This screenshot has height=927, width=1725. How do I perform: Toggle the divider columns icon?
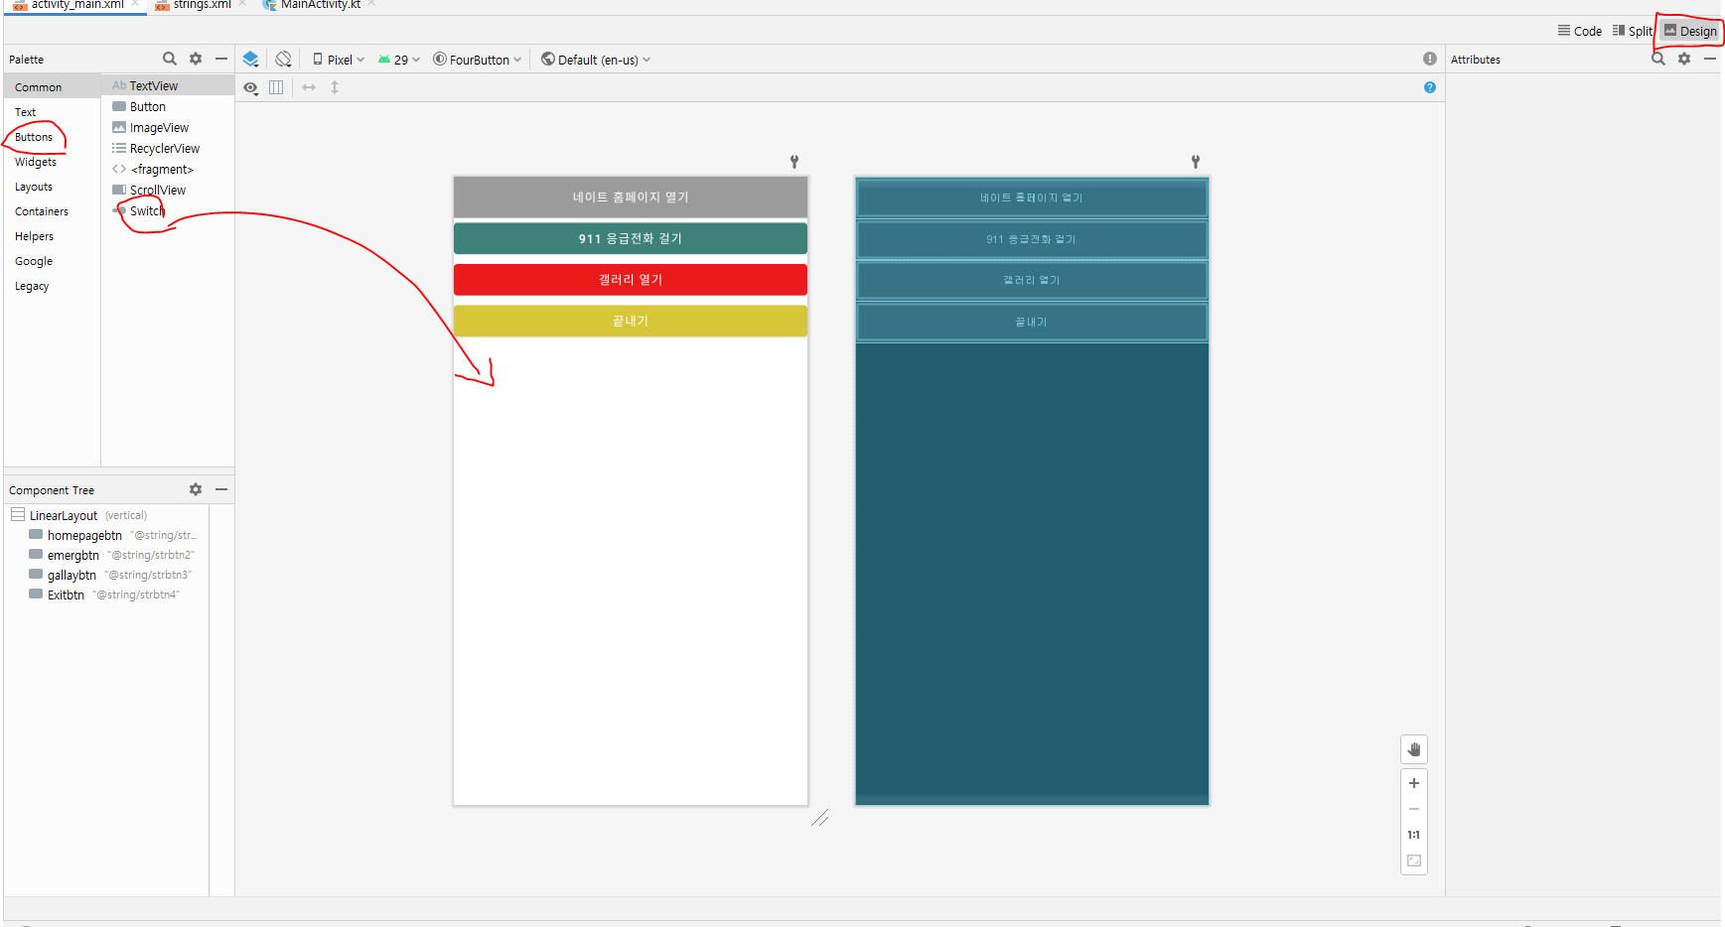pos(276,87)
